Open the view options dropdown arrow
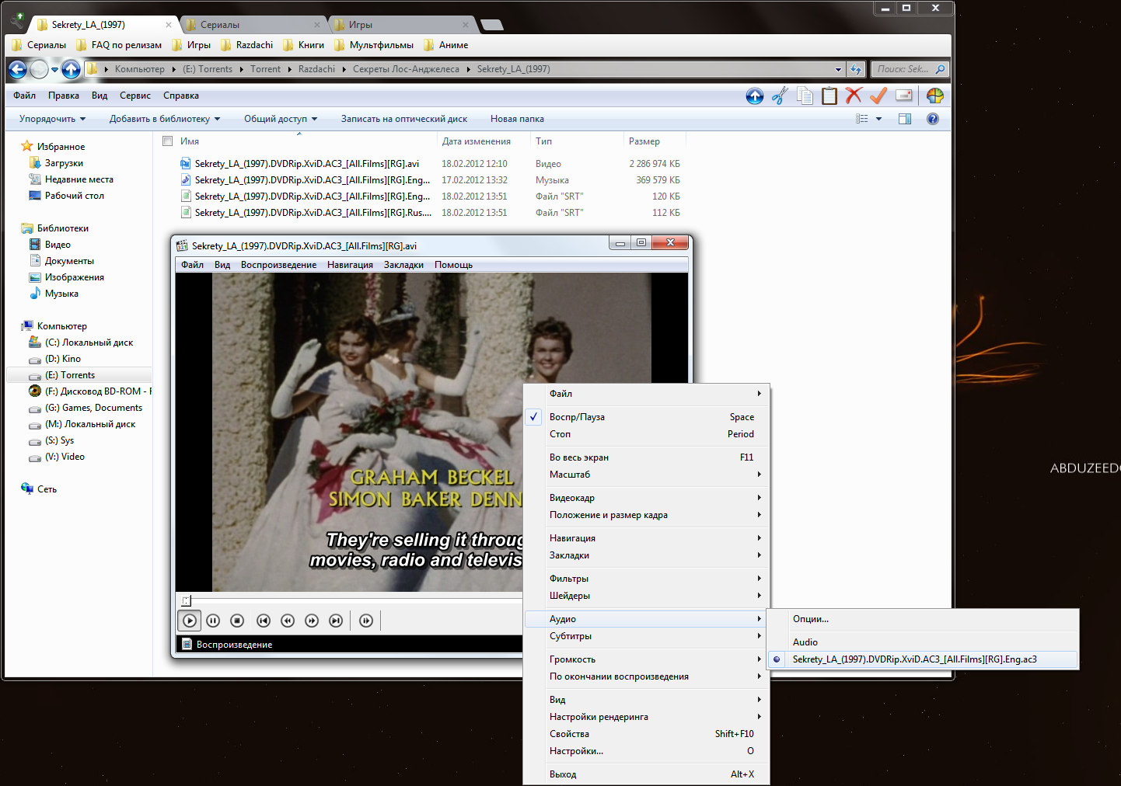Image resolution: width=1121 pixels, height=786 pixels. pos(879,119)
